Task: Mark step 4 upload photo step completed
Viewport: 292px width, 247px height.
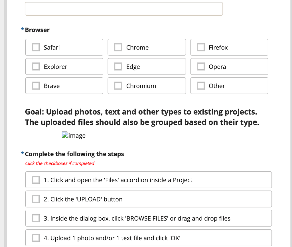Action: click(x=35, y=237)
